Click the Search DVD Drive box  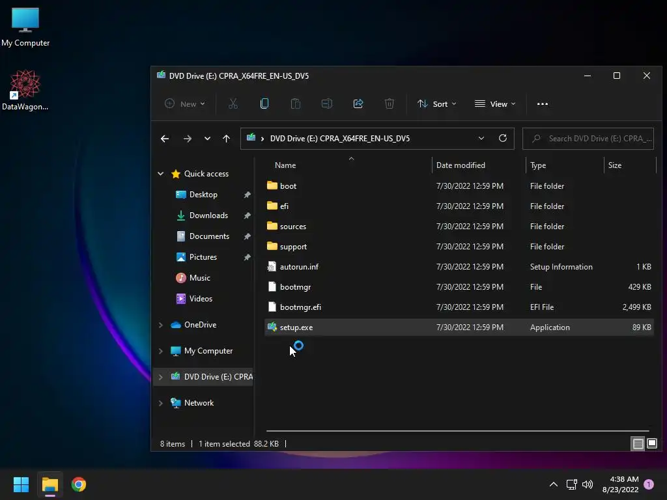click(x=588, y=139)
